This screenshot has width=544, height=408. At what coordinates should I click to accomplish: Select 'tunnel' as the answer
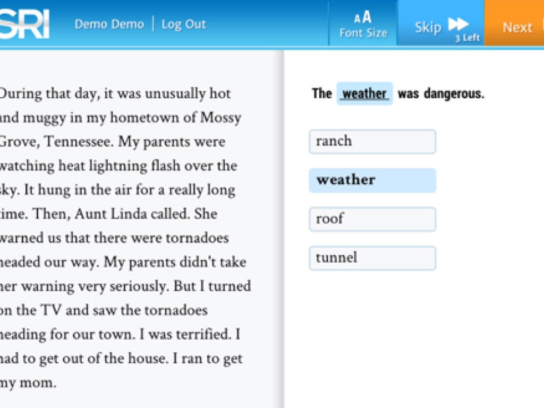[x=372, y=258]
